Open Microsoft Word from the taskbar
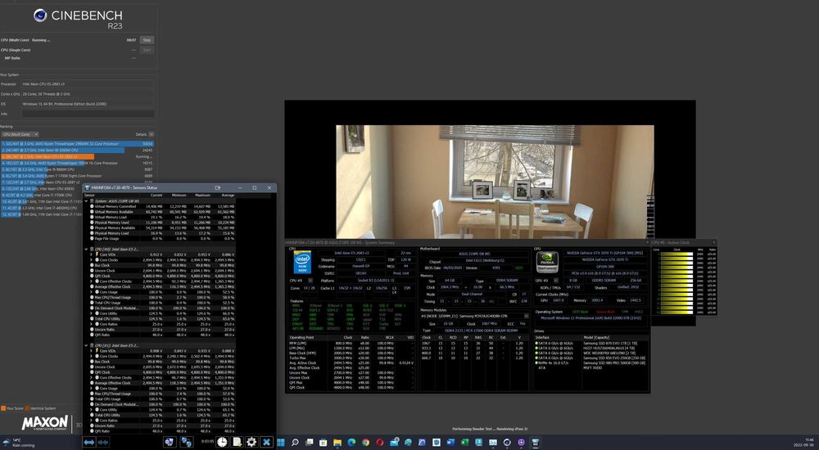Viewport: 819px width, 450px height. pos(450,442)
